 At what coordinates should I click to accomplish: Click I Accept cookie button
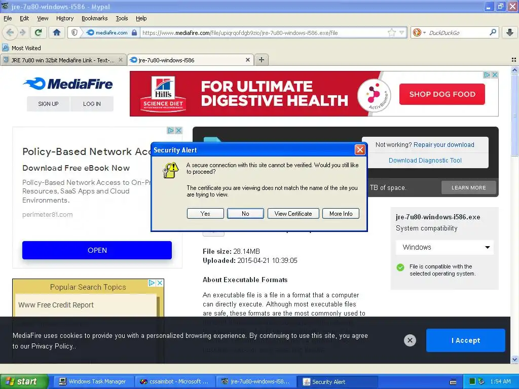click(465, 340)
